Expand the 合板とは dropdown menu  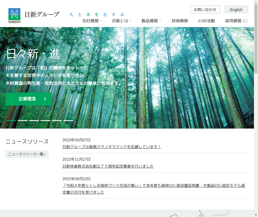click(122, 21)
